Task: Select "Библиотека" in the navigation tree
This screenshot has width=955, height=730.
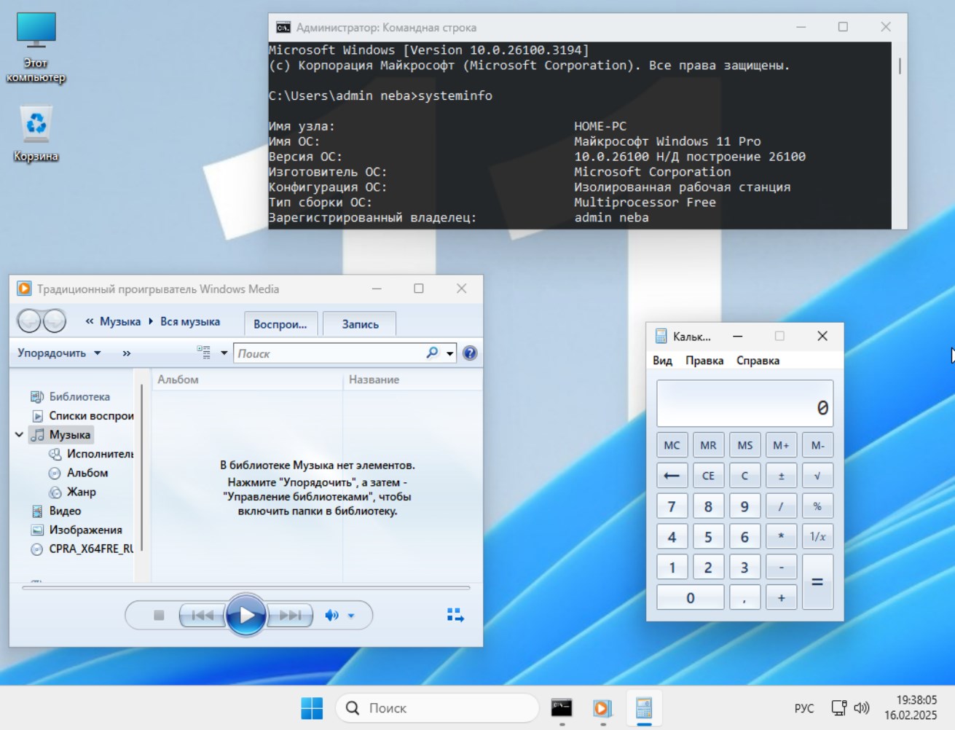Action: tap(71, 396)
